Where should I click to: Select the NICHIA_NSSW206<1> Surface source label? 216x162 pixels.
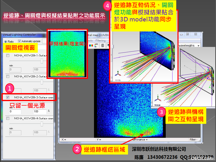pos(30,55)
